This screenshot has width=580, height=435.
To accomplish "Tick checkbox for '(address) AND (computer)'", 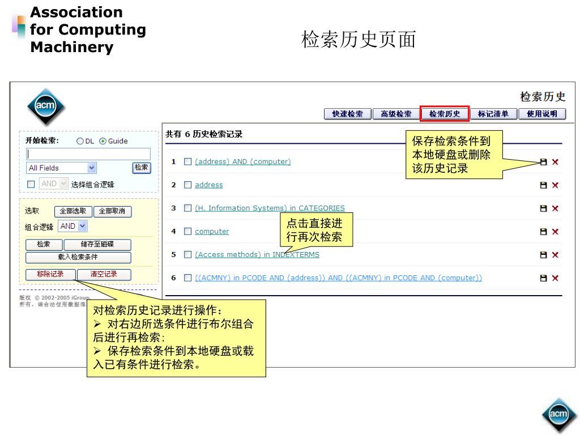I will click(x=187, y=161).
